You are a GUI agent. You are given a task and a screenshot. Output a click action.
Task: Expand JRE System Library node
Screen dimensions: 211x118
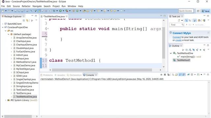[6, 100]
